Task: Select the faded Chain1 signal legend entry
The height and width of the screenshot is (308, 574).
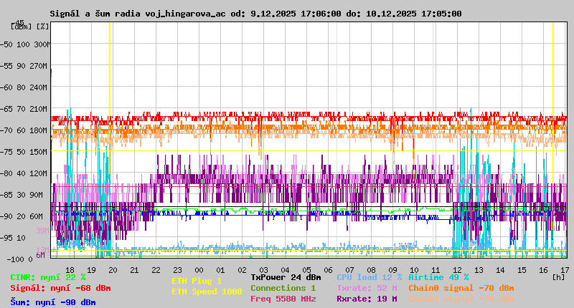Action: click(x=461, y=299)
